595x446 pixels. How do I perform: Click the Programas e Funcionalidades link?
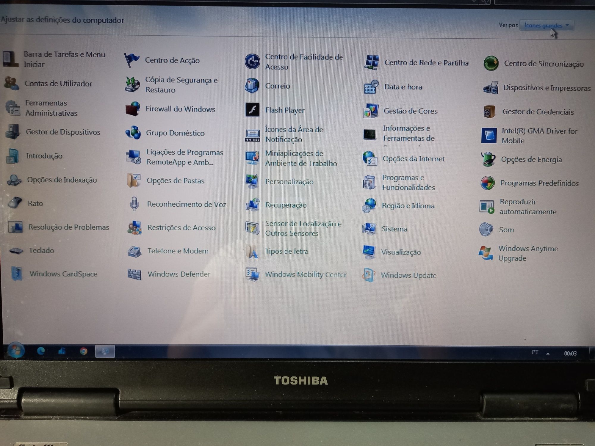point(408,182)
